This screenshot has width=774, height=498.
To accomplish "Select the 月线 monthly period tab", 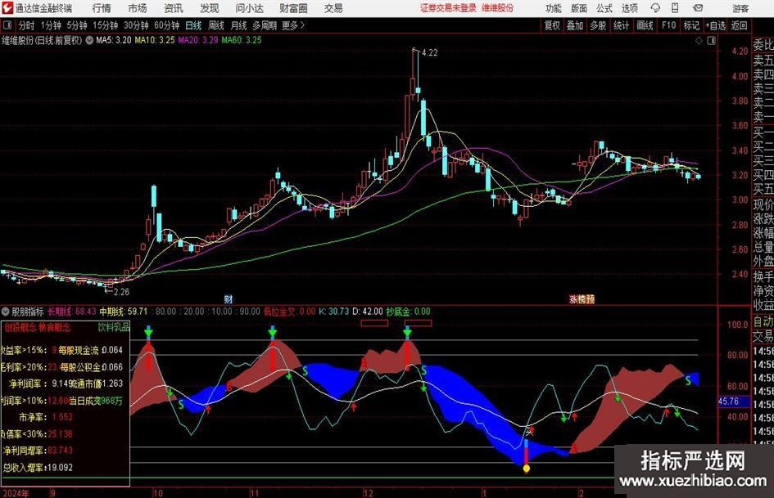I will [x=239, y=25].
